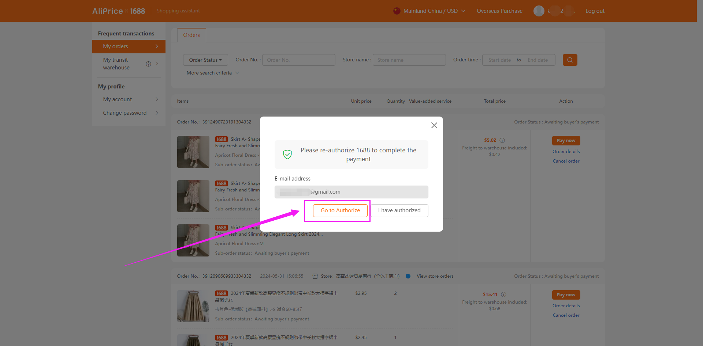Open Order details for the $15.41 order
The height and width of the screenshot is (346, 703).
[x=566, y=306]
